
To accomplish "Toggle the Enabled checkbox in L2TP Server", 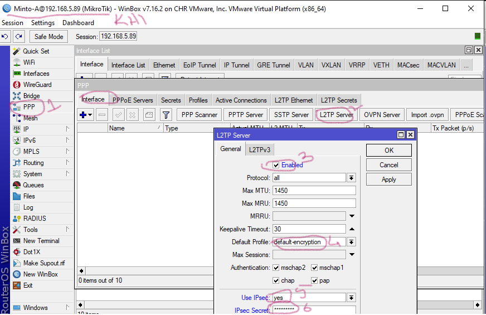I will click(276, 165).
